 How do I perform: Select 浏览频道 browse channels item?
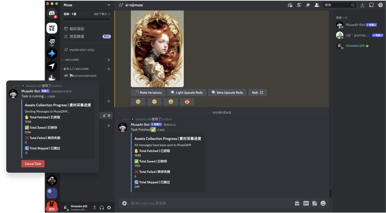(x=77, y=37)
